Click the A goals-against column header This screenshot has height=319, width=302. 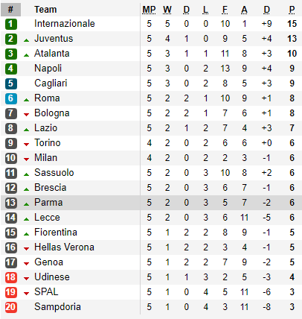244,10
